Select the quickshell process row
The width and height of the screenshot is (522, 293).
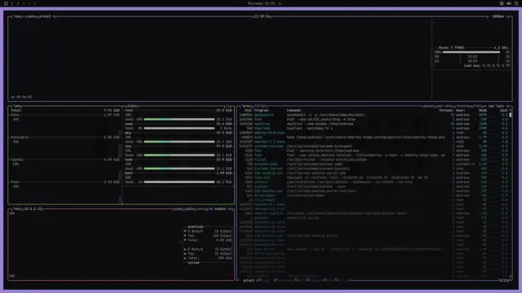[373, 115]
